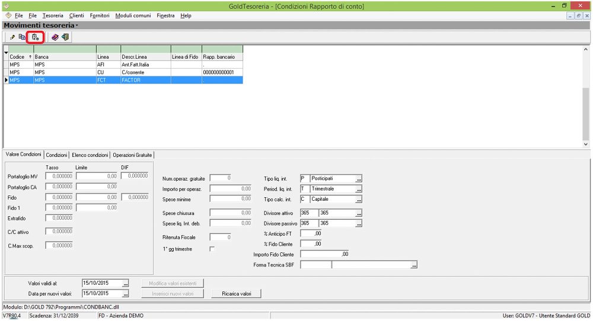Click the exit door toolbar icon

click(x=65, y=37)
